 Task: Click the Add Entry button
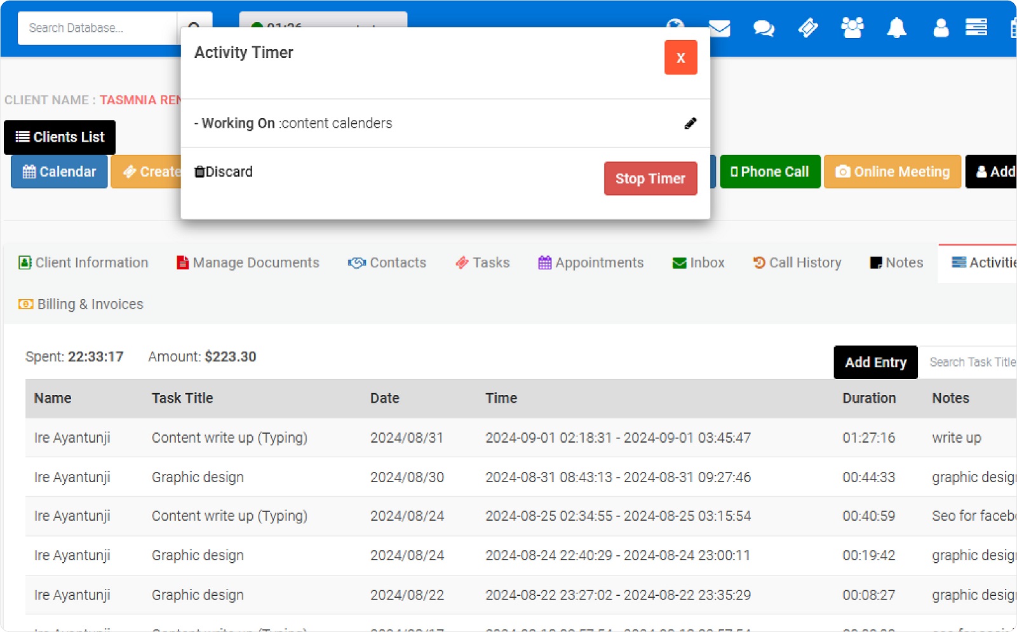tap(875, 362)
